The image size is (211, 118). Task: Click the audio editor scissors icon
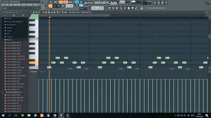click(x=159, y=3)
